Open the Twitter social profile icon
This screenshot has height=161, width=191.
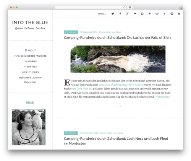tap(113, 14)
